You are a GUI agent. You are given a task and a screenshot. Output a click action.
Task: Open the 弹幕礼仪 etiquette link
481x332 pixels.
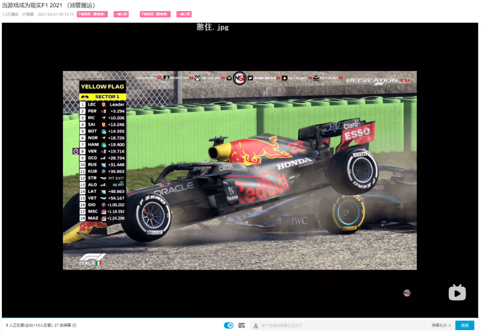[x=441, y=325]
